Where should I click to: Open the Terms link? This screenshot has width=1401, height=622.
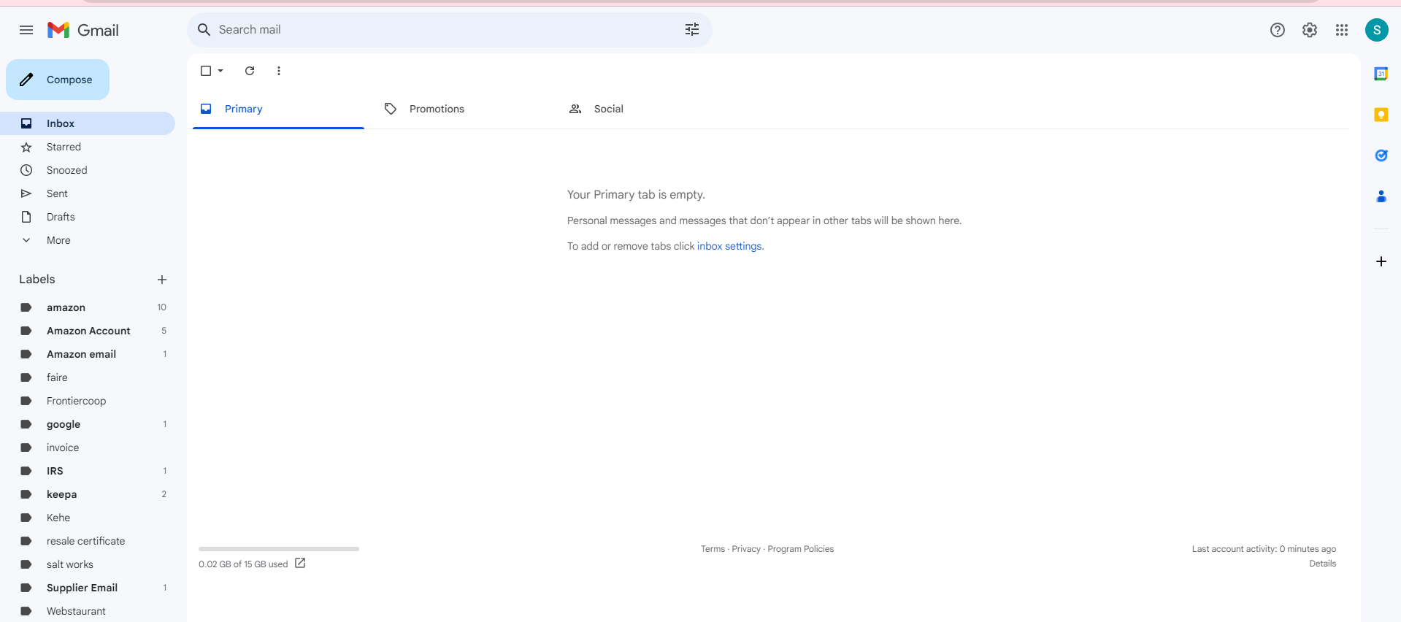pyautogui.click(x=713, y=549)
